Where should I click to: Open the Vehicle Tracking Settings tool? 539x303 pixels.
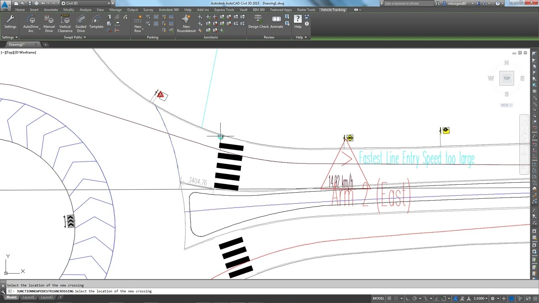pyautogui.click(x=10, y=22)
